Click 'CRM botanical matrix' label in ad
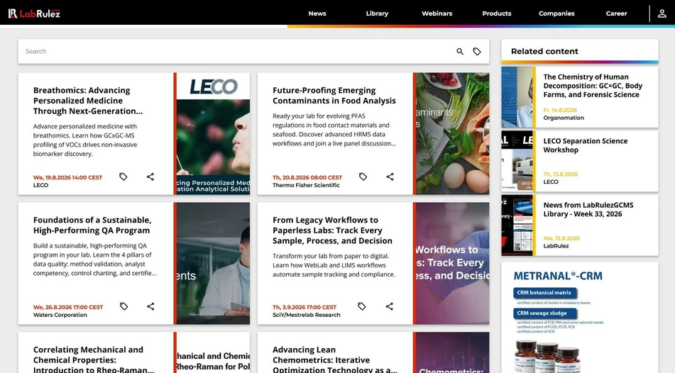The height and width of the screenshot is (373, 675). tap(544, 293)
